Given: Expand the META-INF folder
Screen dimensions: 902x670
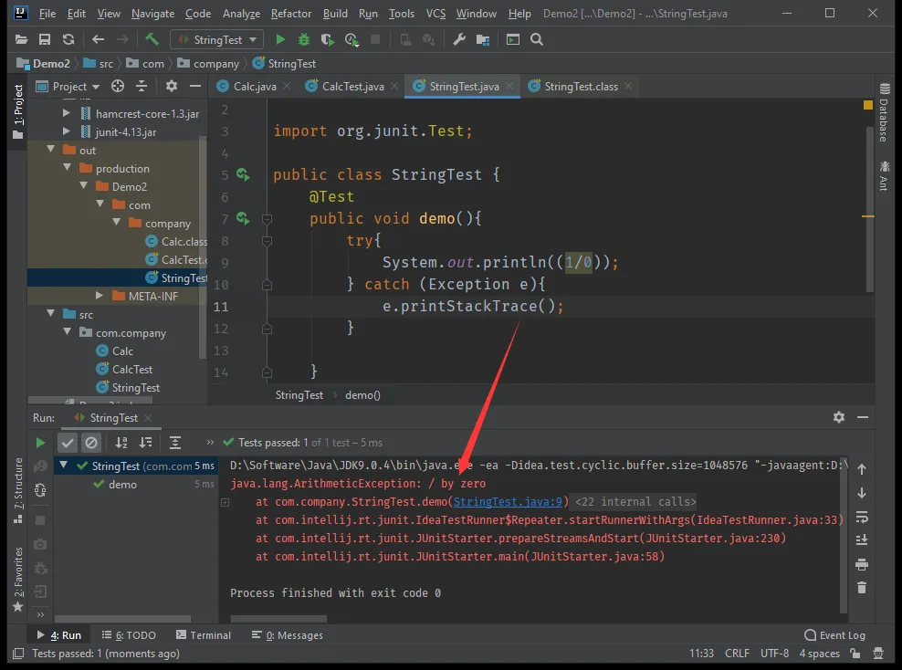Looking at the screenshot, I should [x=100, y=297].
